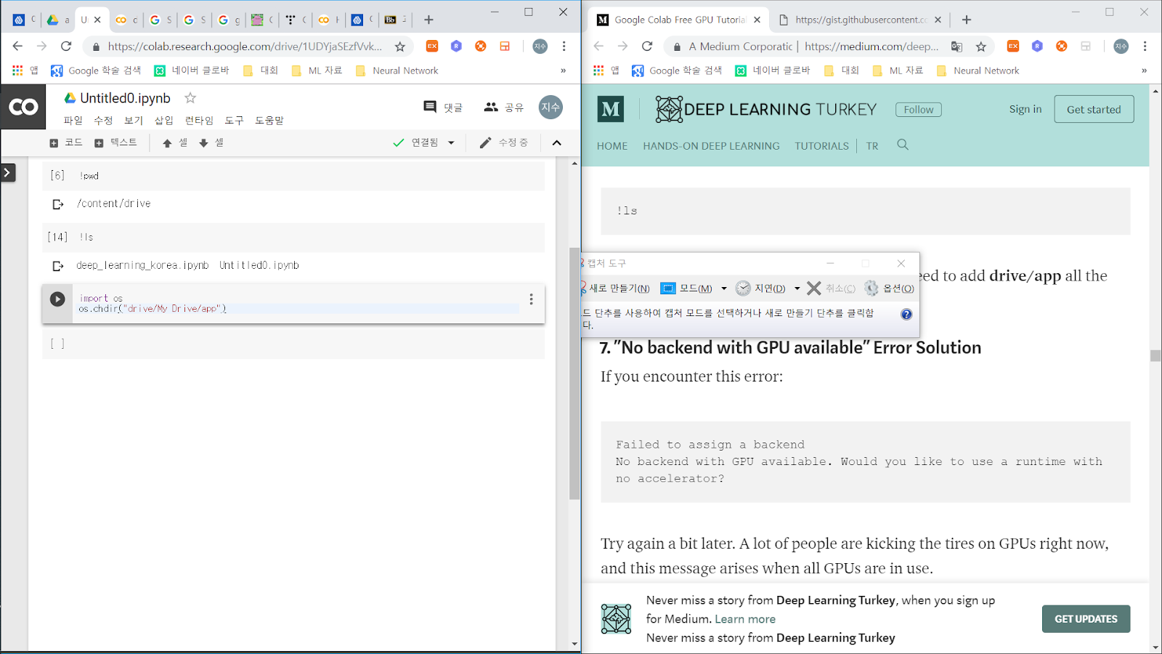Bookmark the Medium page with star
This screenshot has height=654, width=1162.
click(x=981, y=47)
